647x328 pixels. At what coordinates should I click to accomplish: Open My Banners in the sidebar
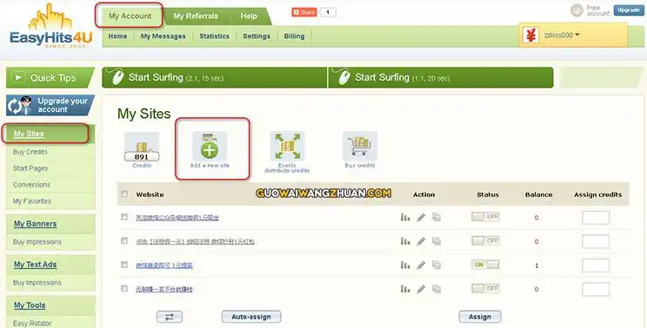click(35, 224)
